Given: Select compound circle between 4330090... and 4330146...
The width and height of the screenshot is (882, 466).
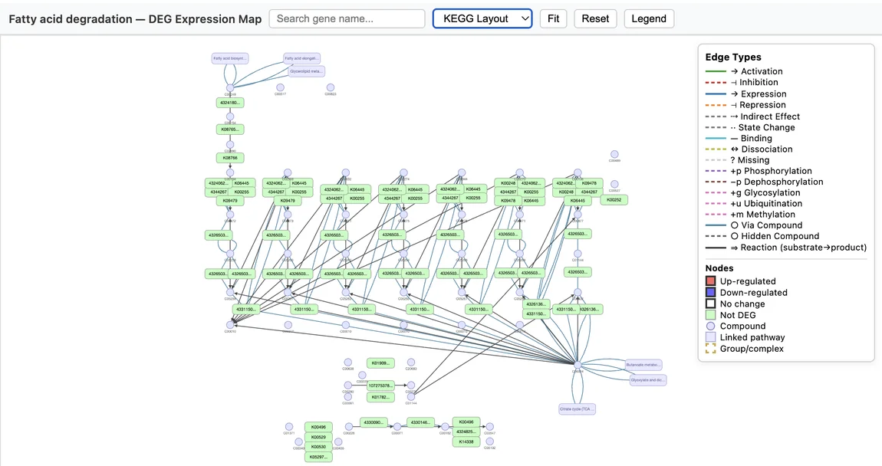Looking at the screenshot, I should pos(397,427).
